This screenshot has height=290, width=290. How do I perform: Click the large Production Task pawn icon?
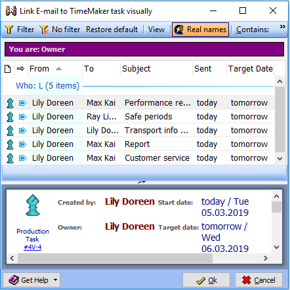(33, 205)
